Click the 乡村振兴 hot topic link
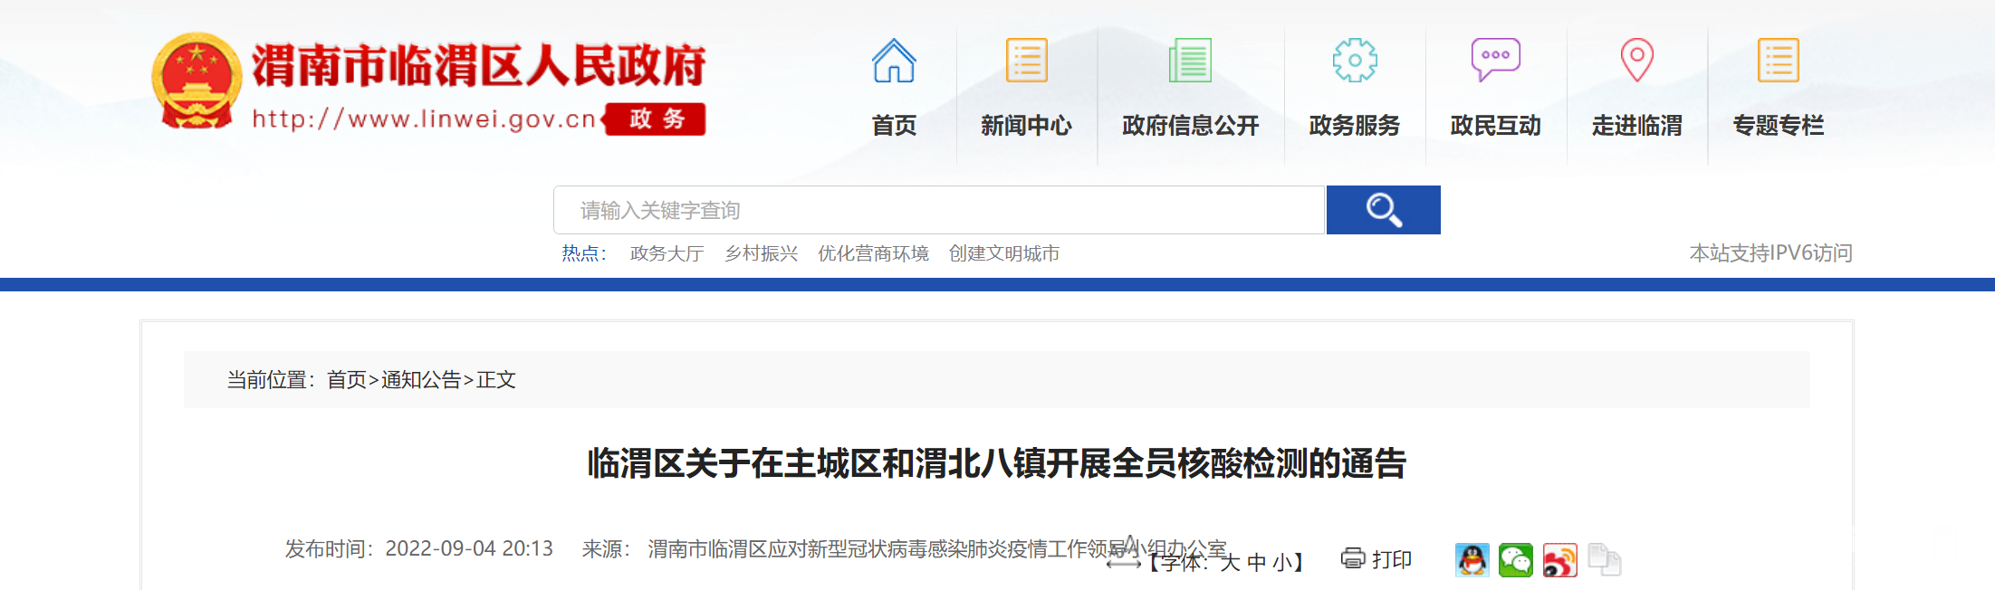This screenshot has width=1995, height=590. click(x=762, y=253)
